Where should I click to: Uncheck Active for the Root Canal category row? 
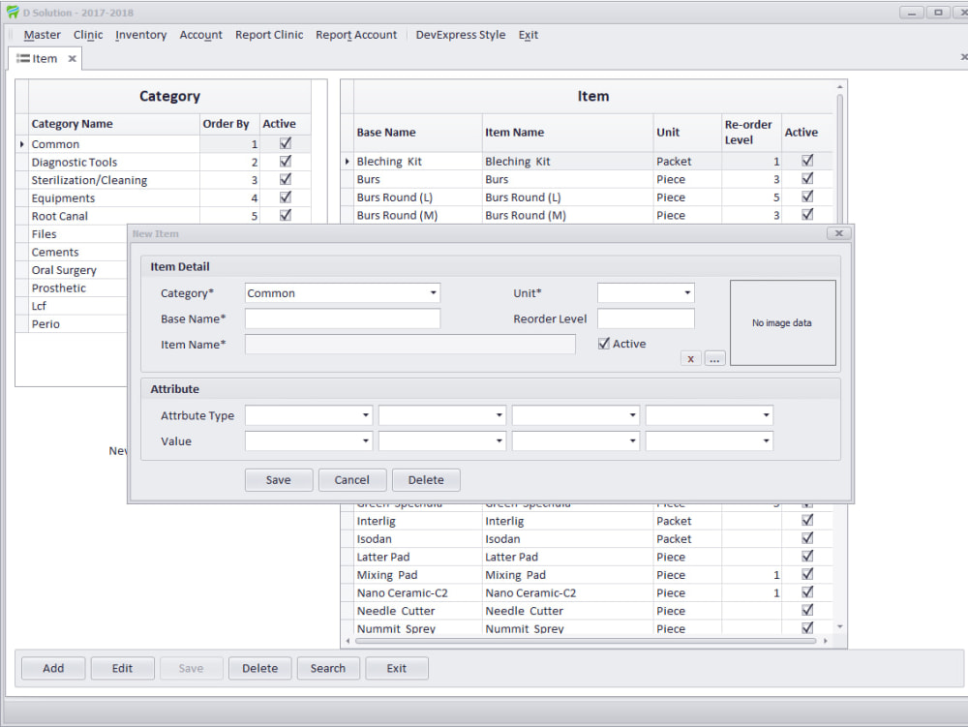(x=285, y=215)
